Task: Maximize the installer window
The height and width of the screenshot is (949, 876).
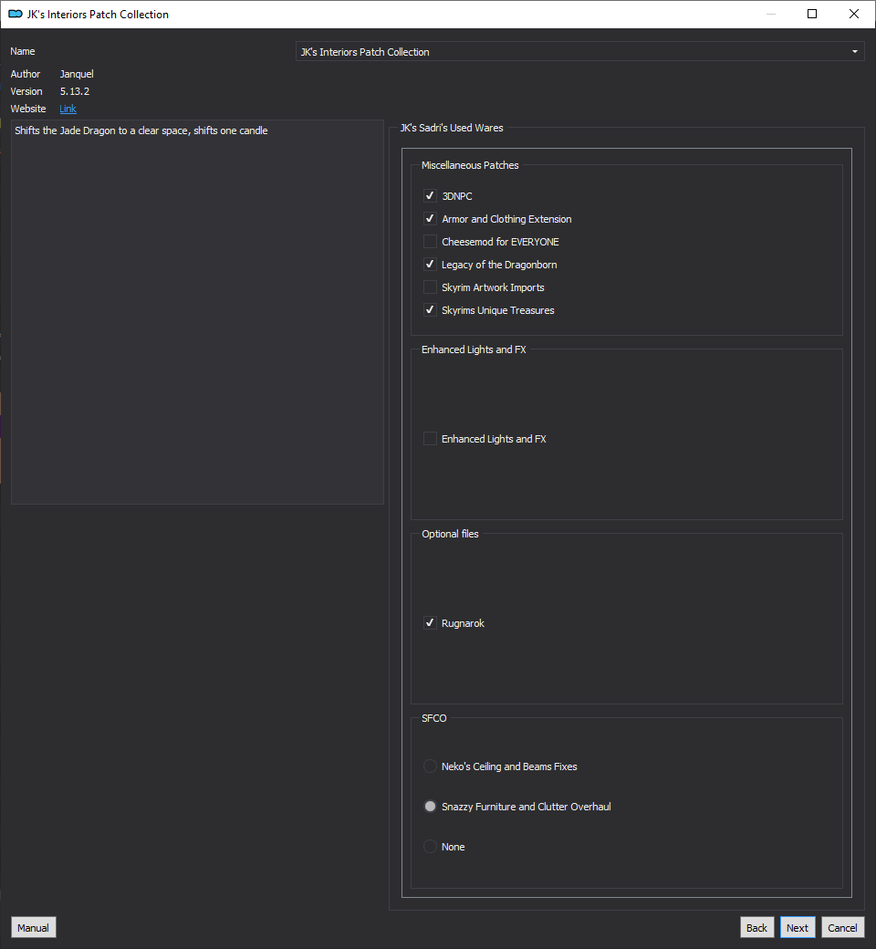Action: click(x=812, y=14)
